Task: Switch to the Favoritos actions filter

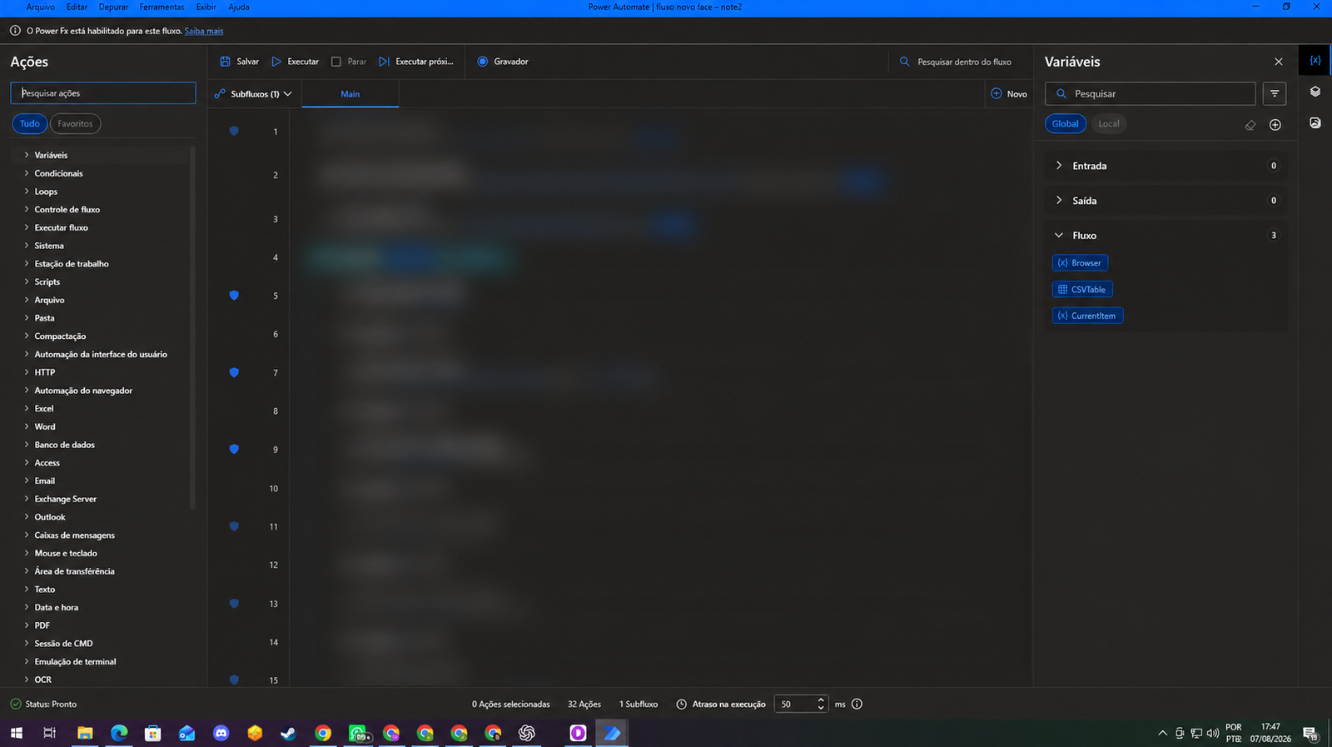Action: 75,124
